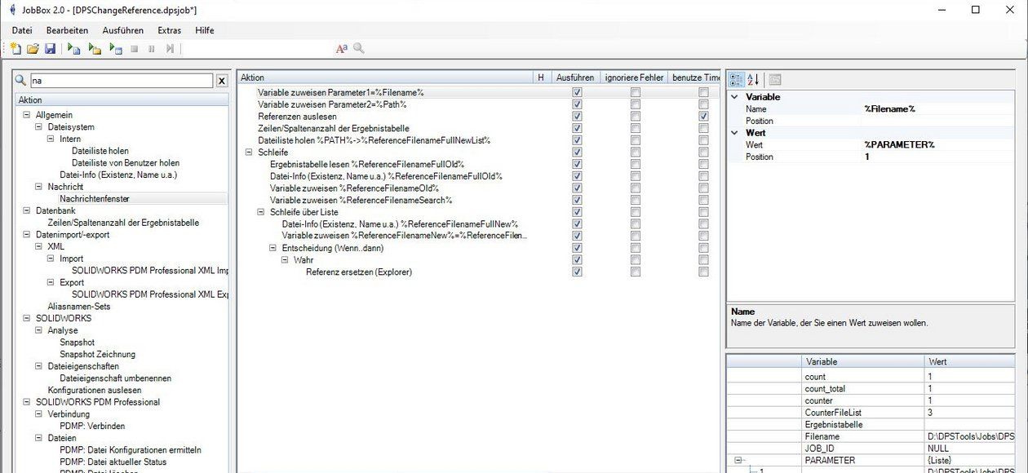Click the open folder toolbar icon
Screen dimensions: 1028x473
click(x=33, y=49)
